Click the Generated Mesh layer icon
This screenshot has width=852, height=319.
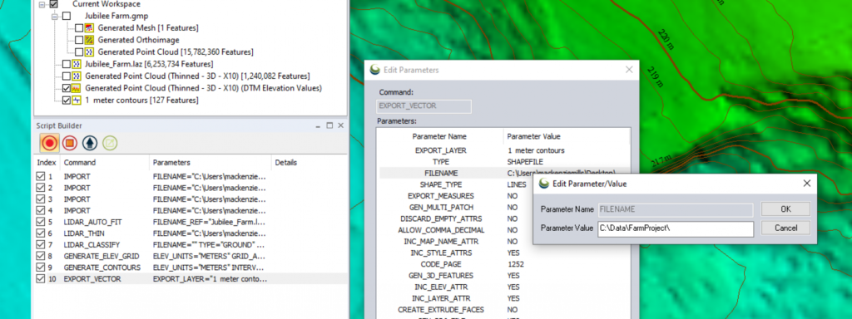tap(90, 27)
